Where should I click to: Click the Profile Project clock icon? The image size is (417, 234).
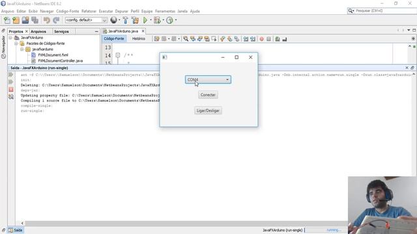[169, 20]
